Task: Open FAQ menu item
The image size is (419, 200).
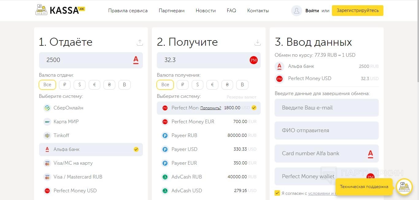Action: [232, 11]
